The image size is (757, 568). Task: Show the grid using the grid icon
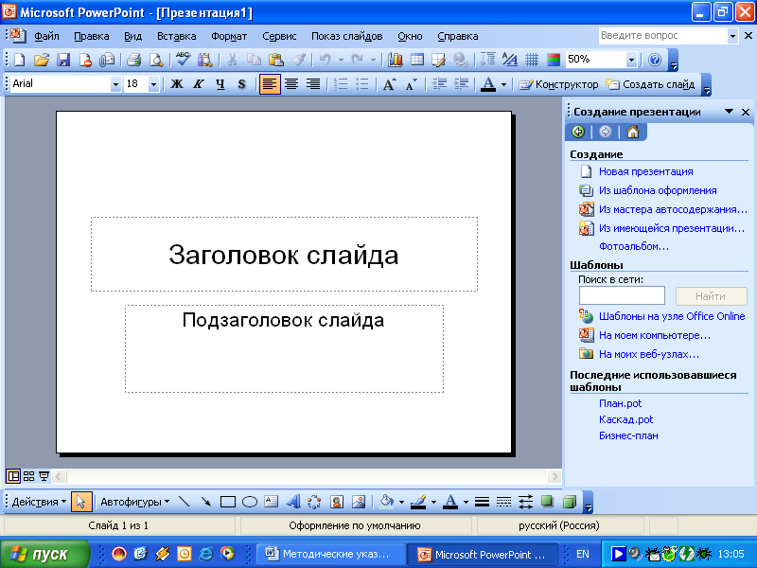tap(532, 60)
